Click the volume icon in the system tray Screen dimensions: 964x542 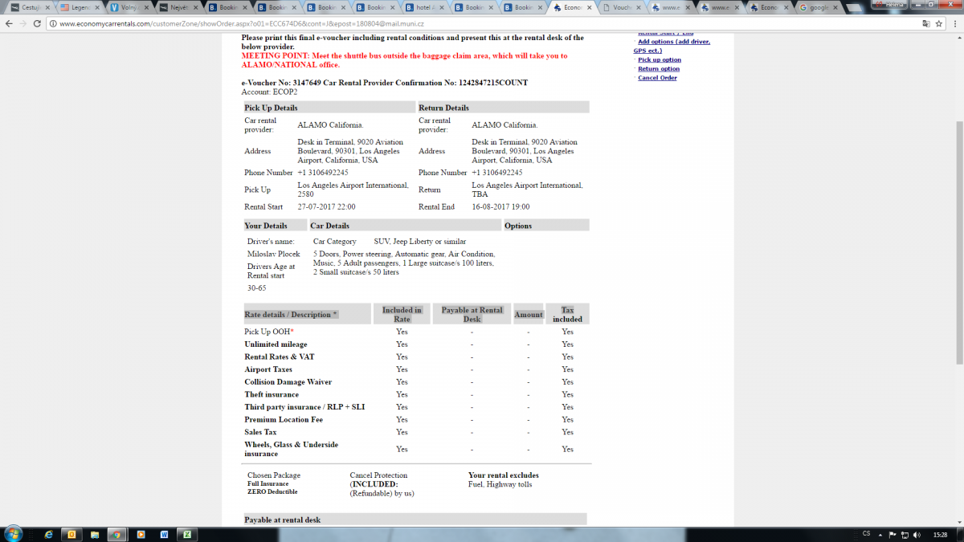(917, 534)
